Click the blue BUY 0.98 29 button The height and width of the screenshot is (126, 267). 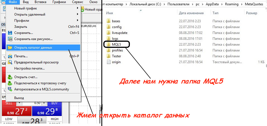47,112
